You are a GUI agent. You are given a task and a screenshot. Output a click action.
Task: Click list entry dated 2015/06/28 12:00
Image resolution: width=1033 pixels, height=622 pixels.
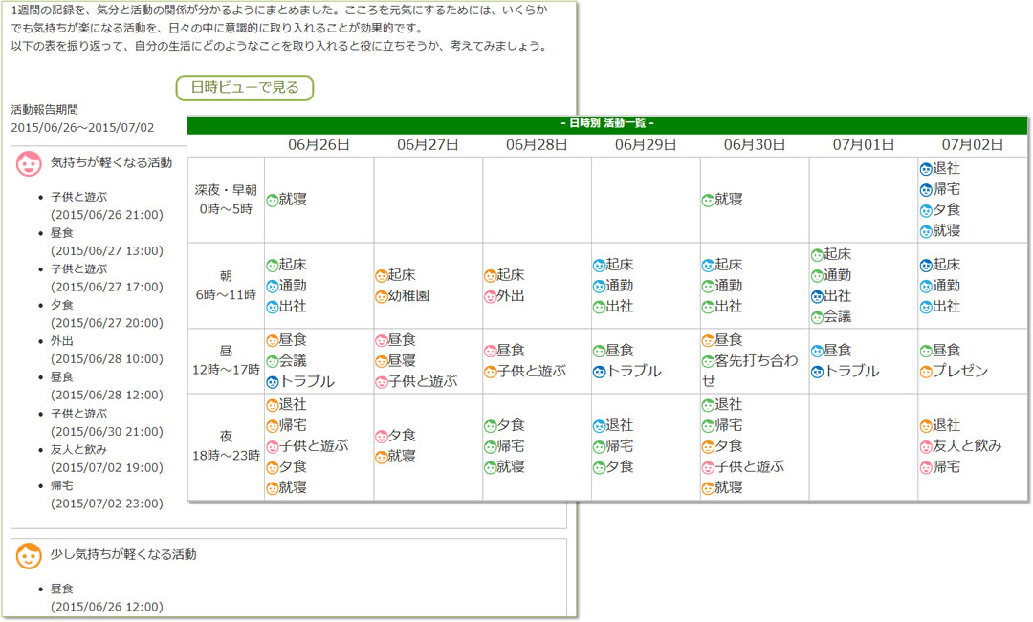coord(107,386)
